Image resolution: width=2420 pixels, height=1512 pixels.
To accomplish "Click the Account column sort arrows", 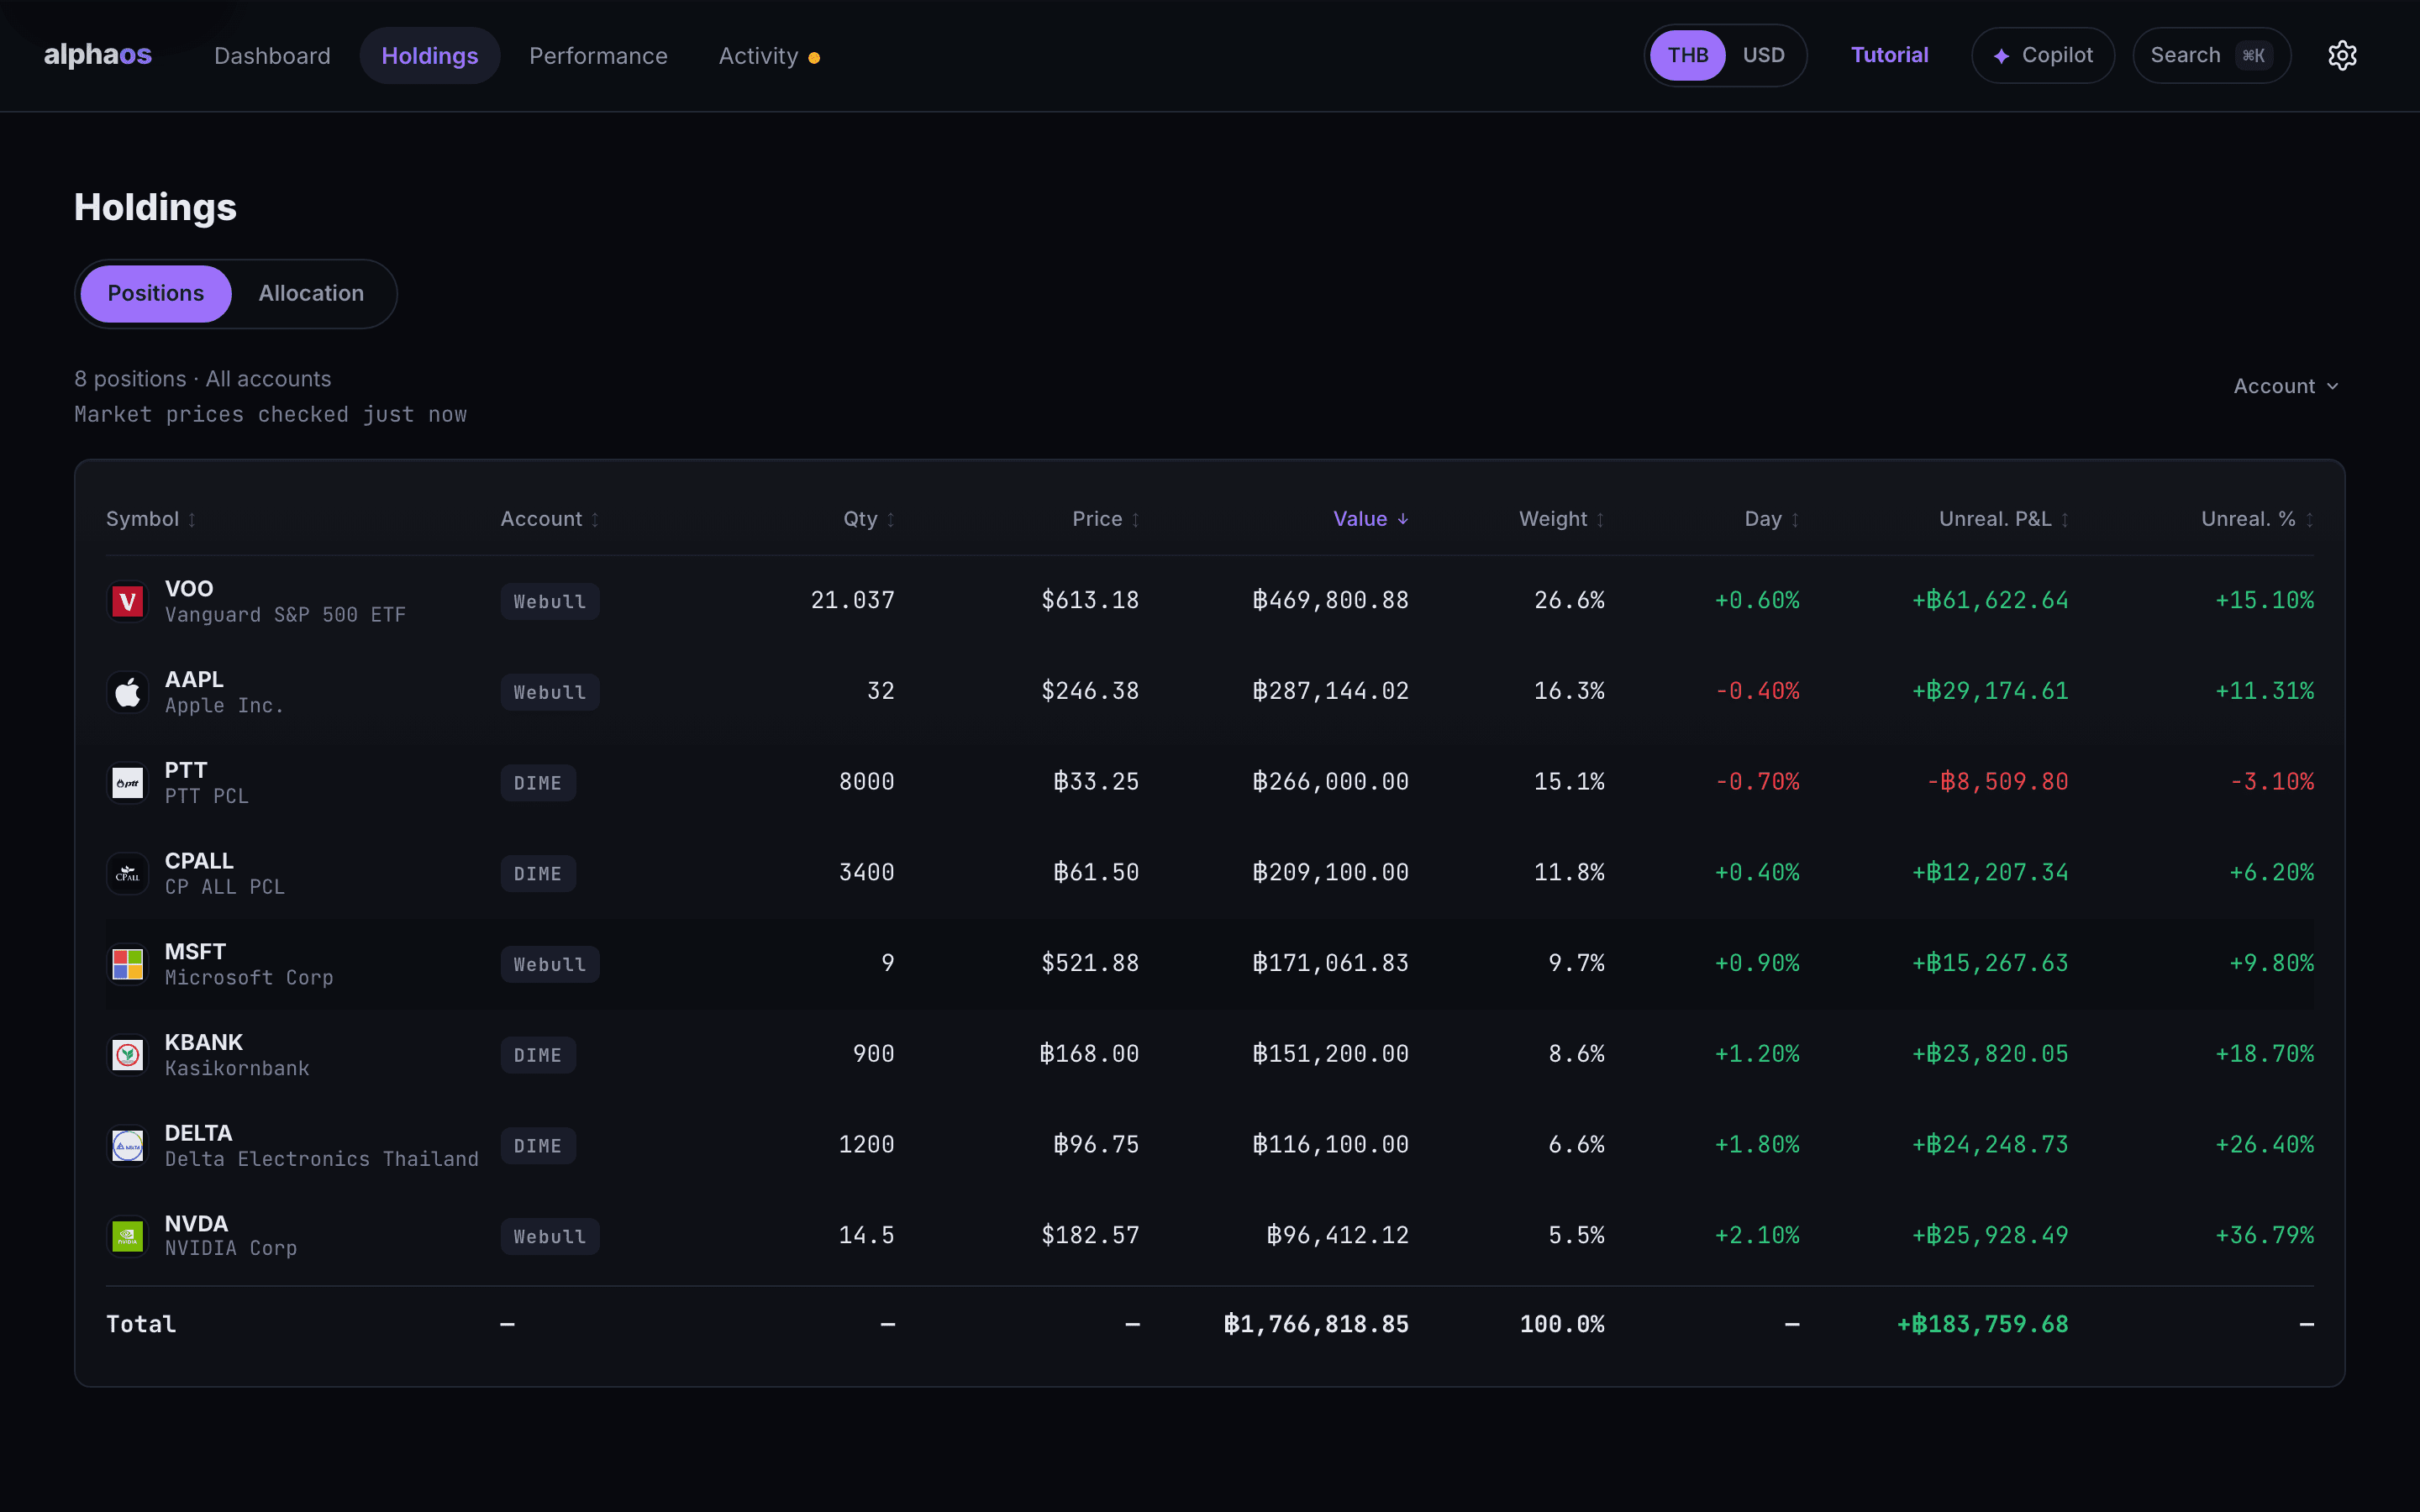I will pyautogui.click(x=595, y=519).
